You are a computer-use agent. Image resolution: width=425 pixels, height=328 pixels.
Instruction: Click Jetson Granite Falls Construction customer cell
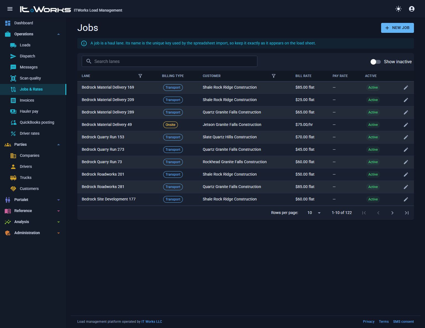tap(232, 125)
